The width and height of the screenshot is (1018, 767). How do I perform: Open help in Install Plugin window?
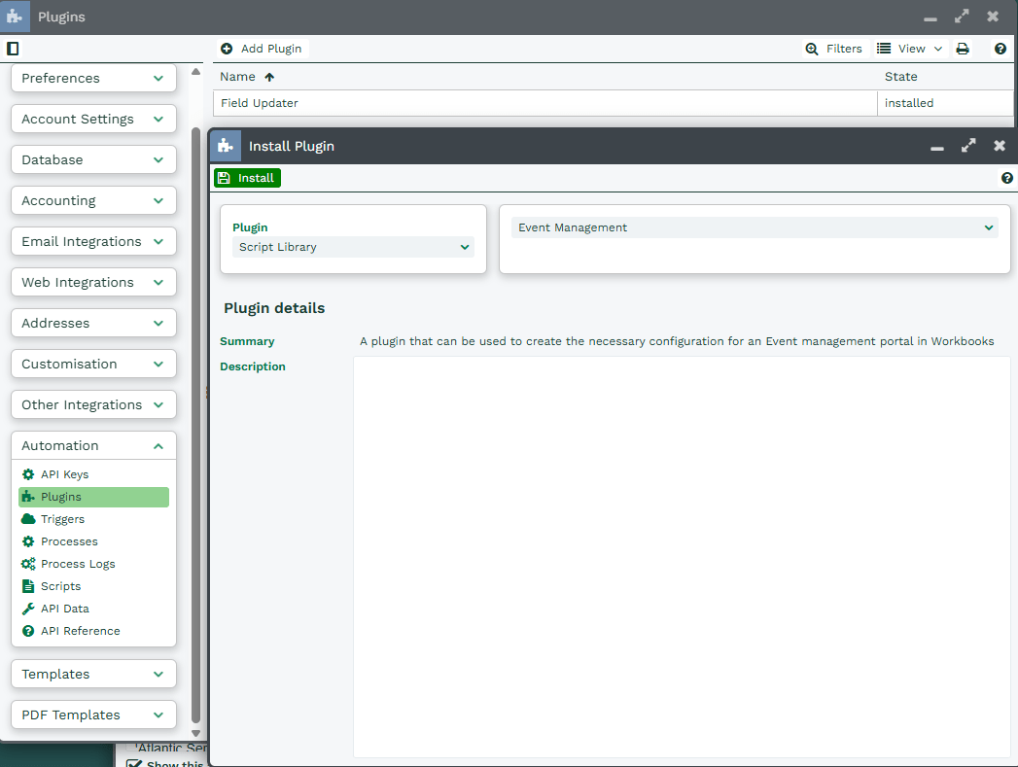coord(1007,178)
